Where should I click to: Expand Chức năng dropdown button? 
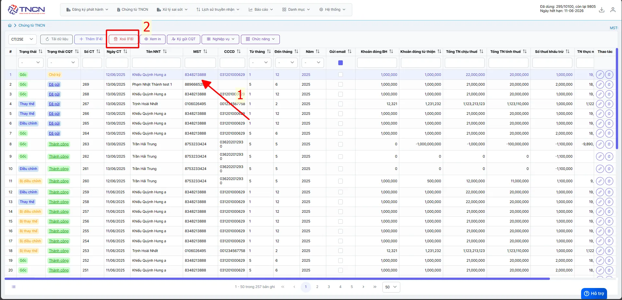click(260, 39)
